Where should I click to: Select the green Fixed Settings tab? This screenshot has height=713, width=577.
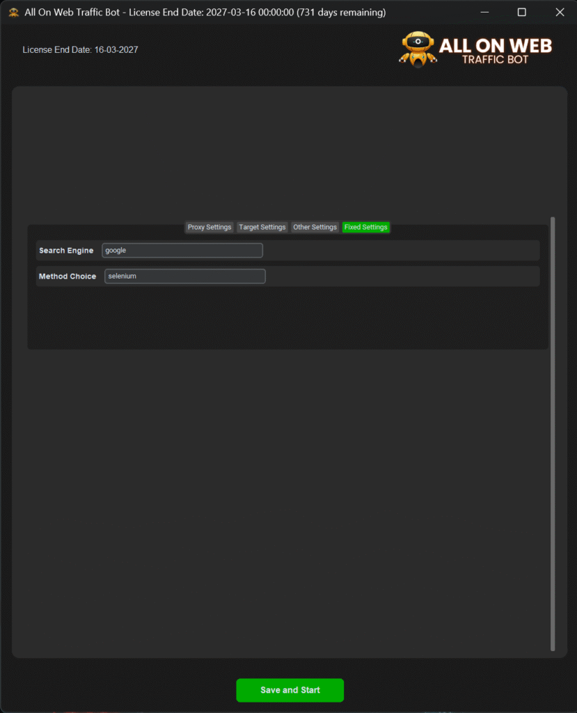pos(366,227)
